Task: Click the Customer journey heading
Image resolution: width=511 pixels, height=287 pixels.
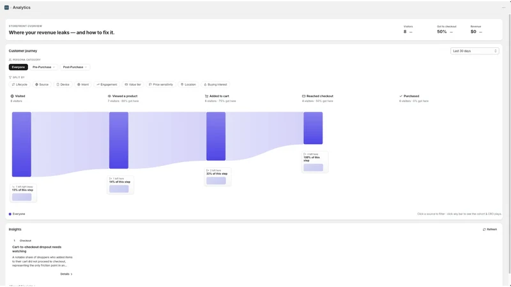Action: pyautogui.click(x=23, y=51)
